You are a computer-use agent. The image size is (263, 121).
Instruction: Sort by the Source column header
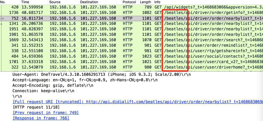tap(55, 2)
